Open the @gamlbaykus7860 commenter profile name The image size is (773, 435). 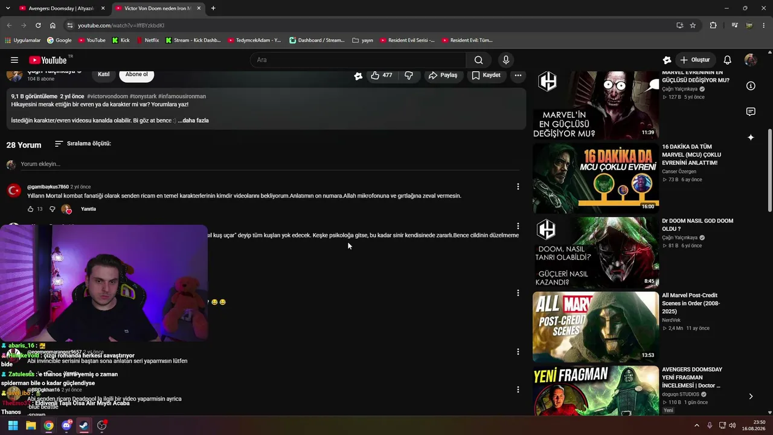point(48,187)
